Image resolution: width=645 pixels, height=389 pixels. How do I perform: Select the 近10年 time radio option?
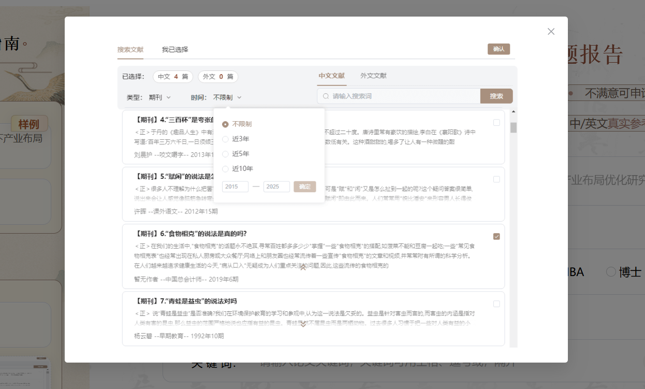[x=225, y=169]
